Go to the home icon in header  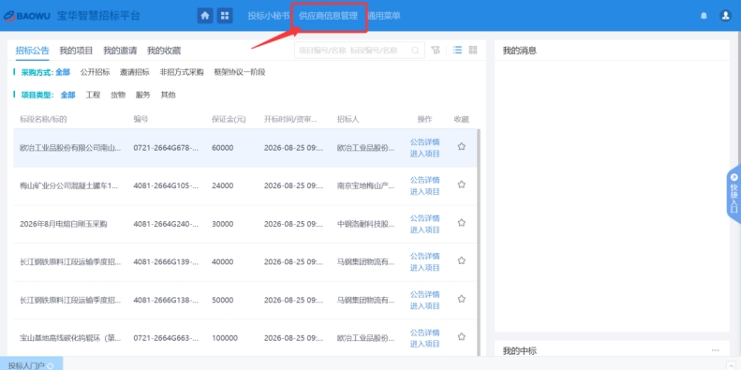click(205, 16)
